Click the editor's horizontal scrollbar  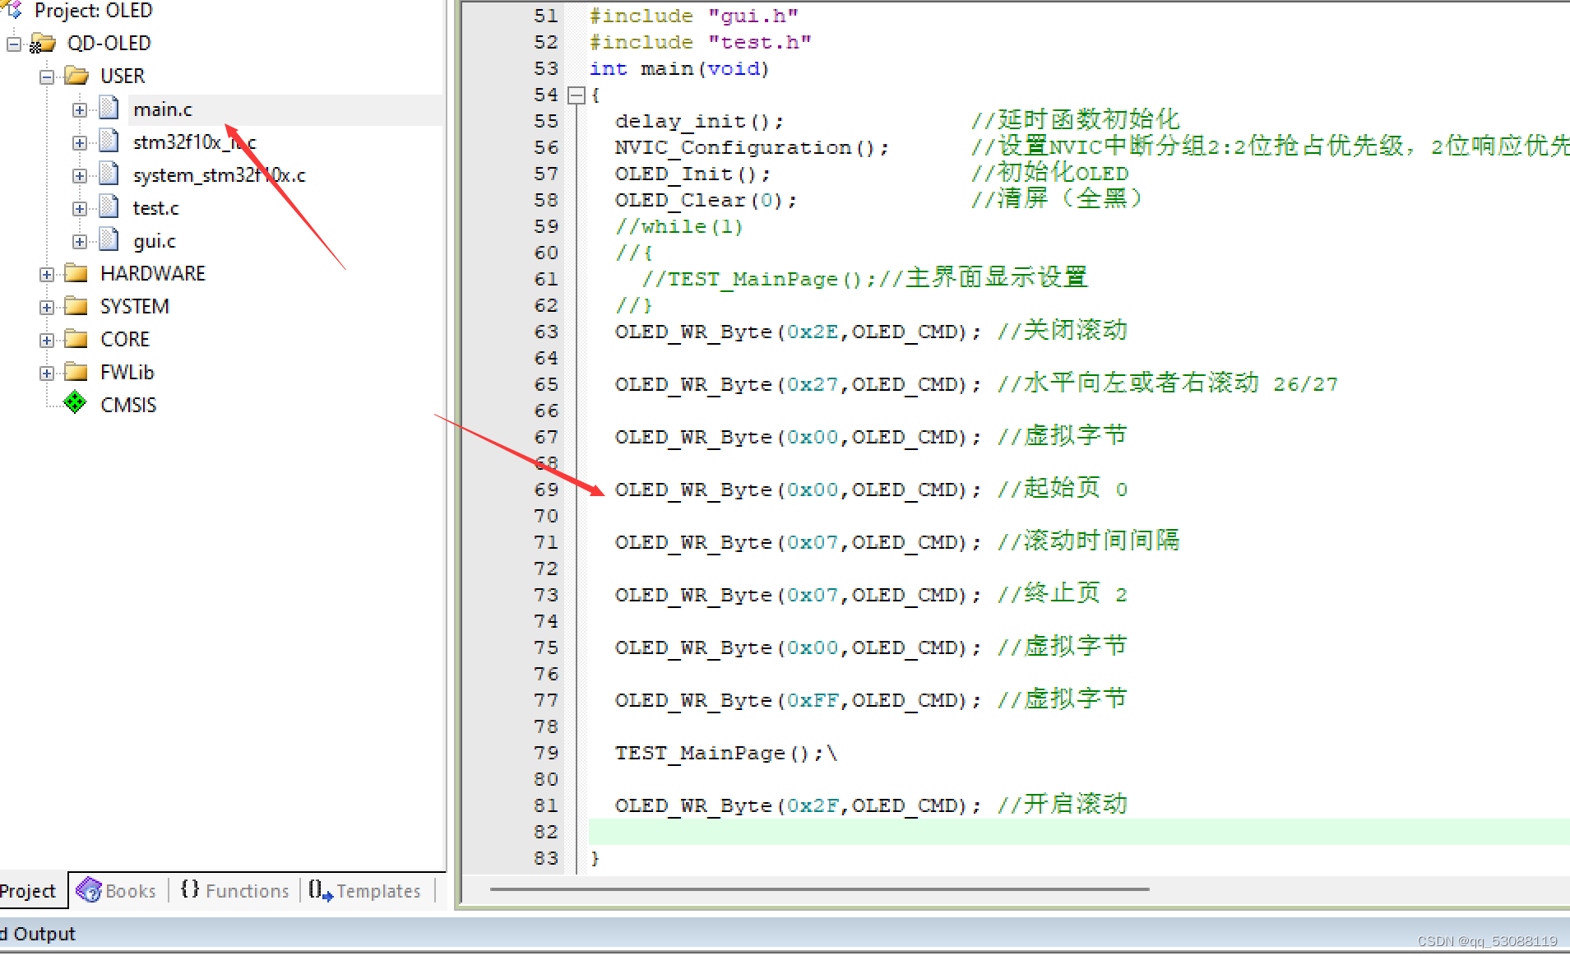(x=820, y=889)
